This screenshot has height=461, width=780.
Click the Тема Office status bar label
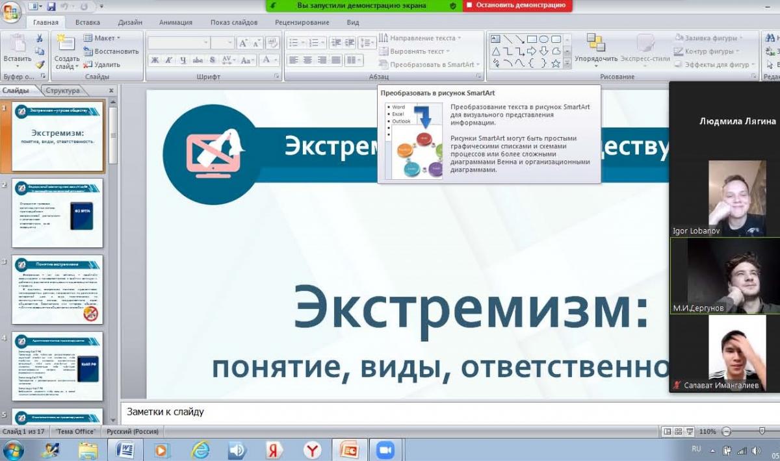pos(76,431)
